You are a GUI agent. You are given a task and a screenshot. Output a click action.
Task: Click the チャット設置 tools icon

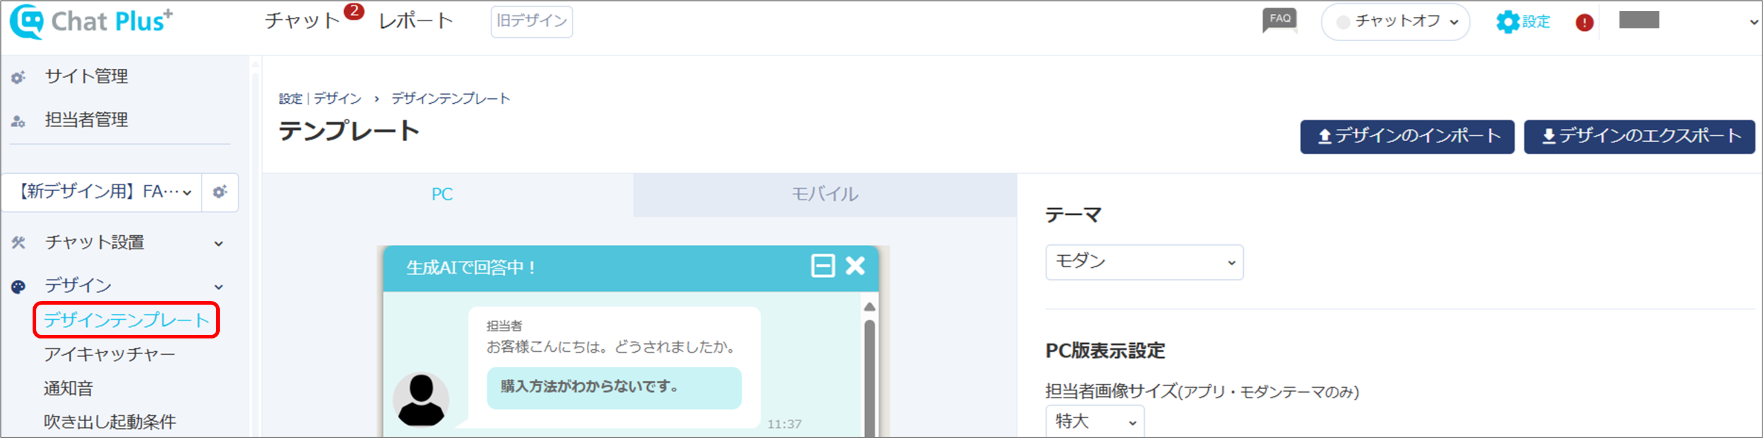coord(19,243)
